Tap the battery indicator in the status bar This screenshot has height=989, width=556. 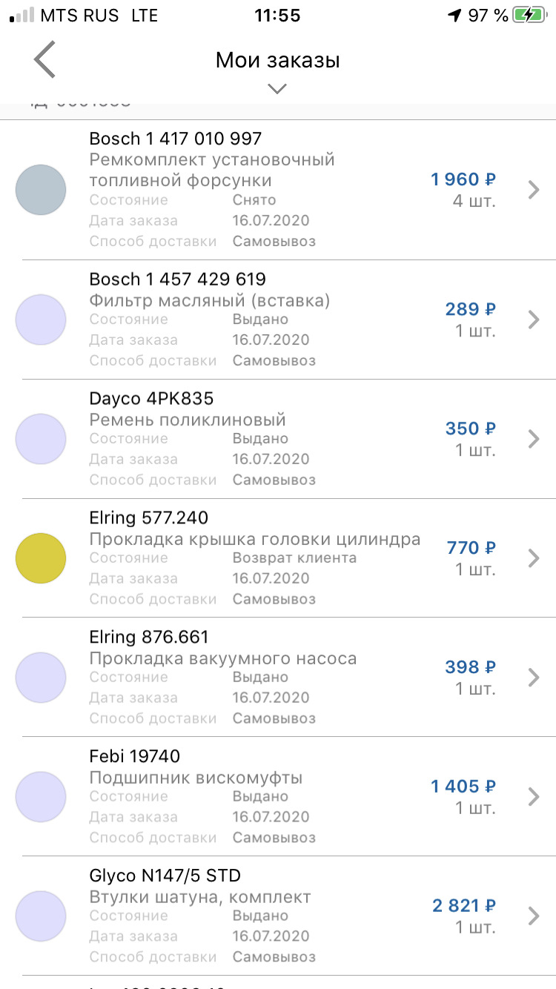click(x=530, y=15)
